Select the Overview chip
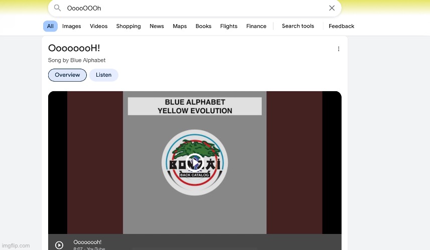This screenshot has height=250, width=430. 67,75
